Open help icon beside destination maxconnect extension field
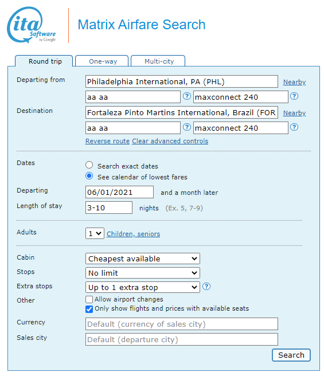 coord(294,127)
